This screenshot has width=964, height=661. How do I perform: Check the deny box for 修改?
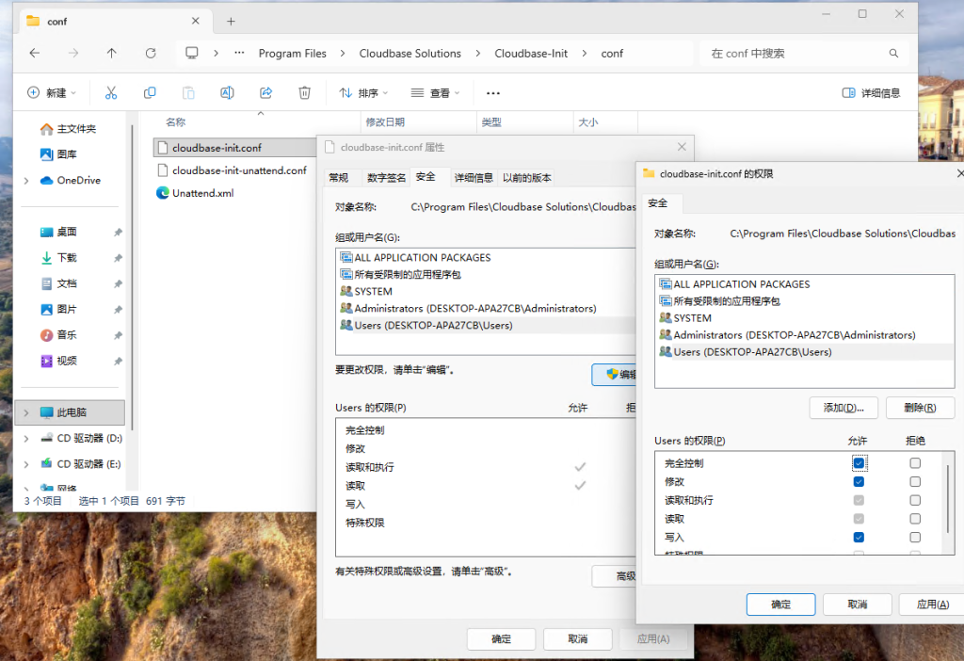[915, 482]
